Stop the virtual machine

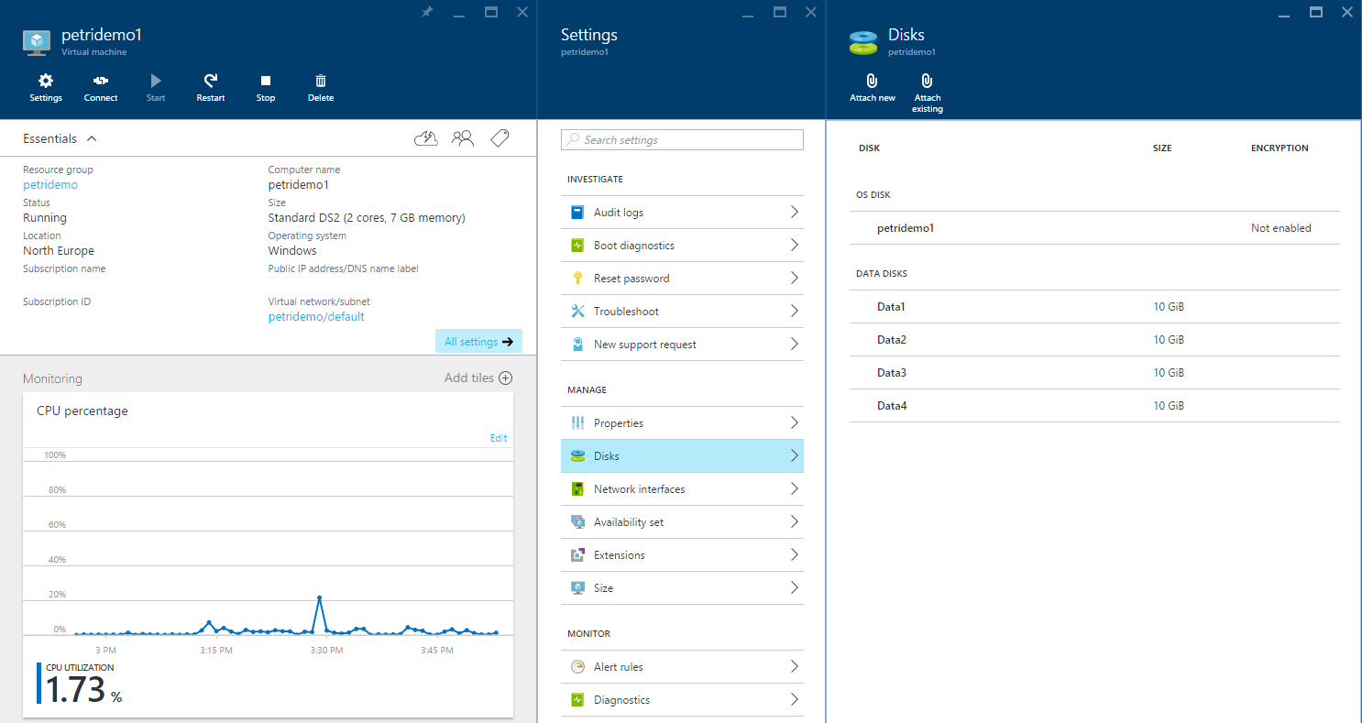(266, 88)
